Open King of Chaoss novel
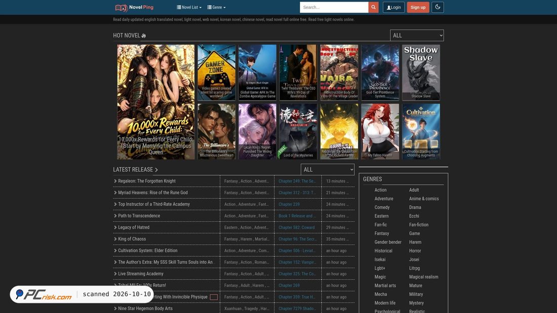Screen dimensions: 557x313 [x=132, y=239]
